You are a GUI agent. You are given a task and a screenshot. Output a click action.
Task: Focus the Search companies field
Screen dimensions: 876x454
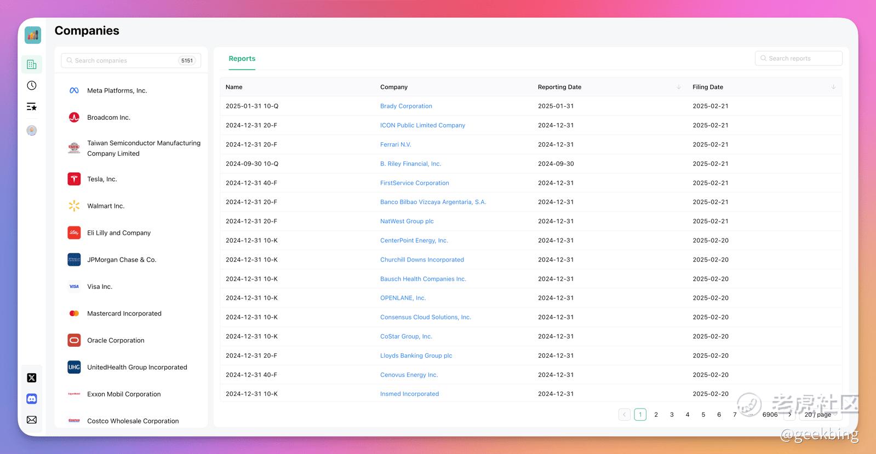click(131, 61)
